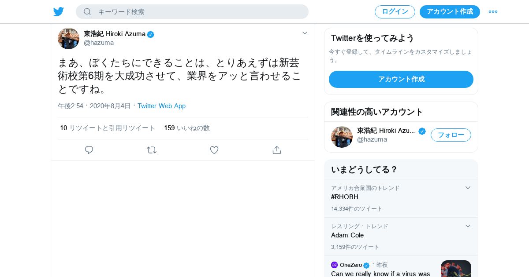Image resolution: width=529 pixels, height=277 pixels.
Task: Expand the #RHOBH trend options chevron
Action: coord(468,188)
